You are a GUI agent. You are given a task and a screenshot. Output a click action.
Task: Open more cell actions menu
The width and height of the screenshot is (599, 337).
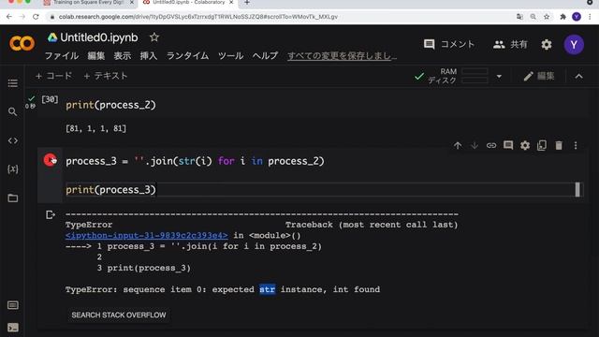576,145
